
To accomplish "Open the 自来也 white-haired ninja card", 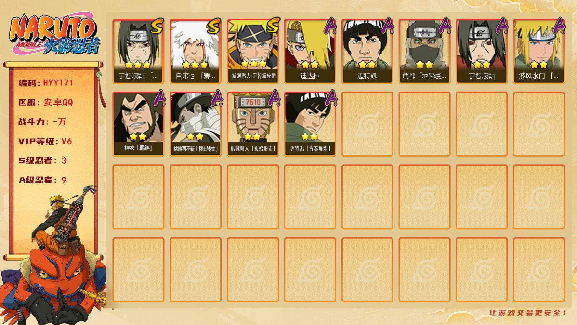I will [x=195, y=51].
